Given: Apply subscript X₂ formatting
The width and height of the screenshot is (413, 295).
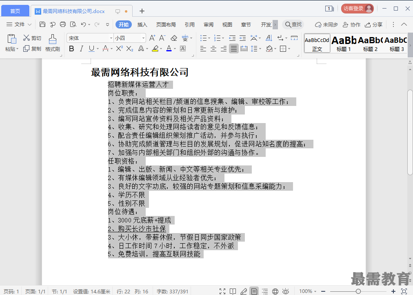Looking at the screenshot, I should 130,48.
